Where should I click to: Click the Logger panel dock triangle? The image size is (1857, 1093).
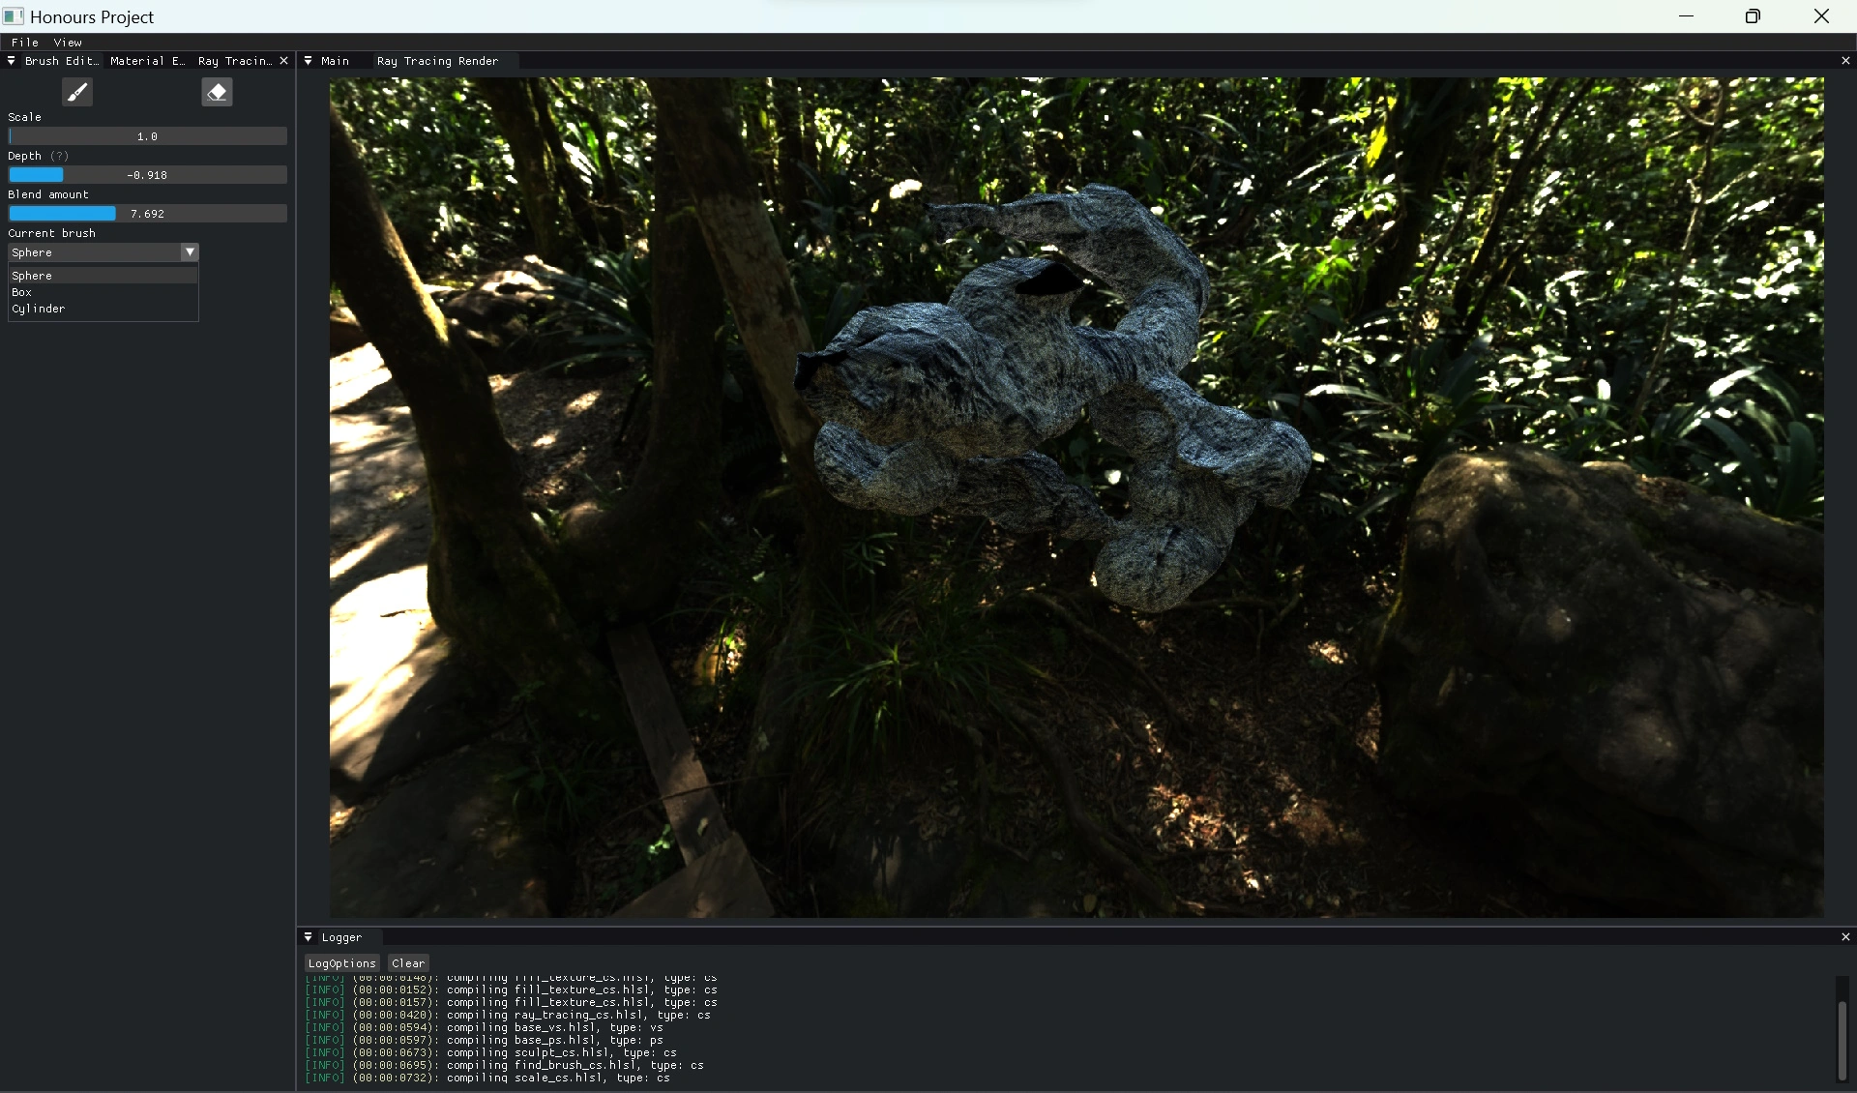[309, 937]
